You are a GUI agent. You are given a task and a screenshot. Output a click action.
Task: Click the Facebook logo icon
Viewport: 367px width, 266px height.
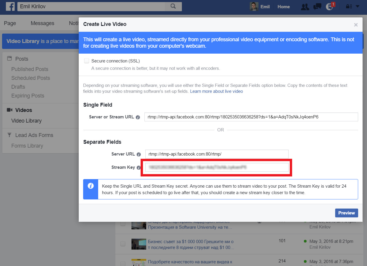point(10,6)
